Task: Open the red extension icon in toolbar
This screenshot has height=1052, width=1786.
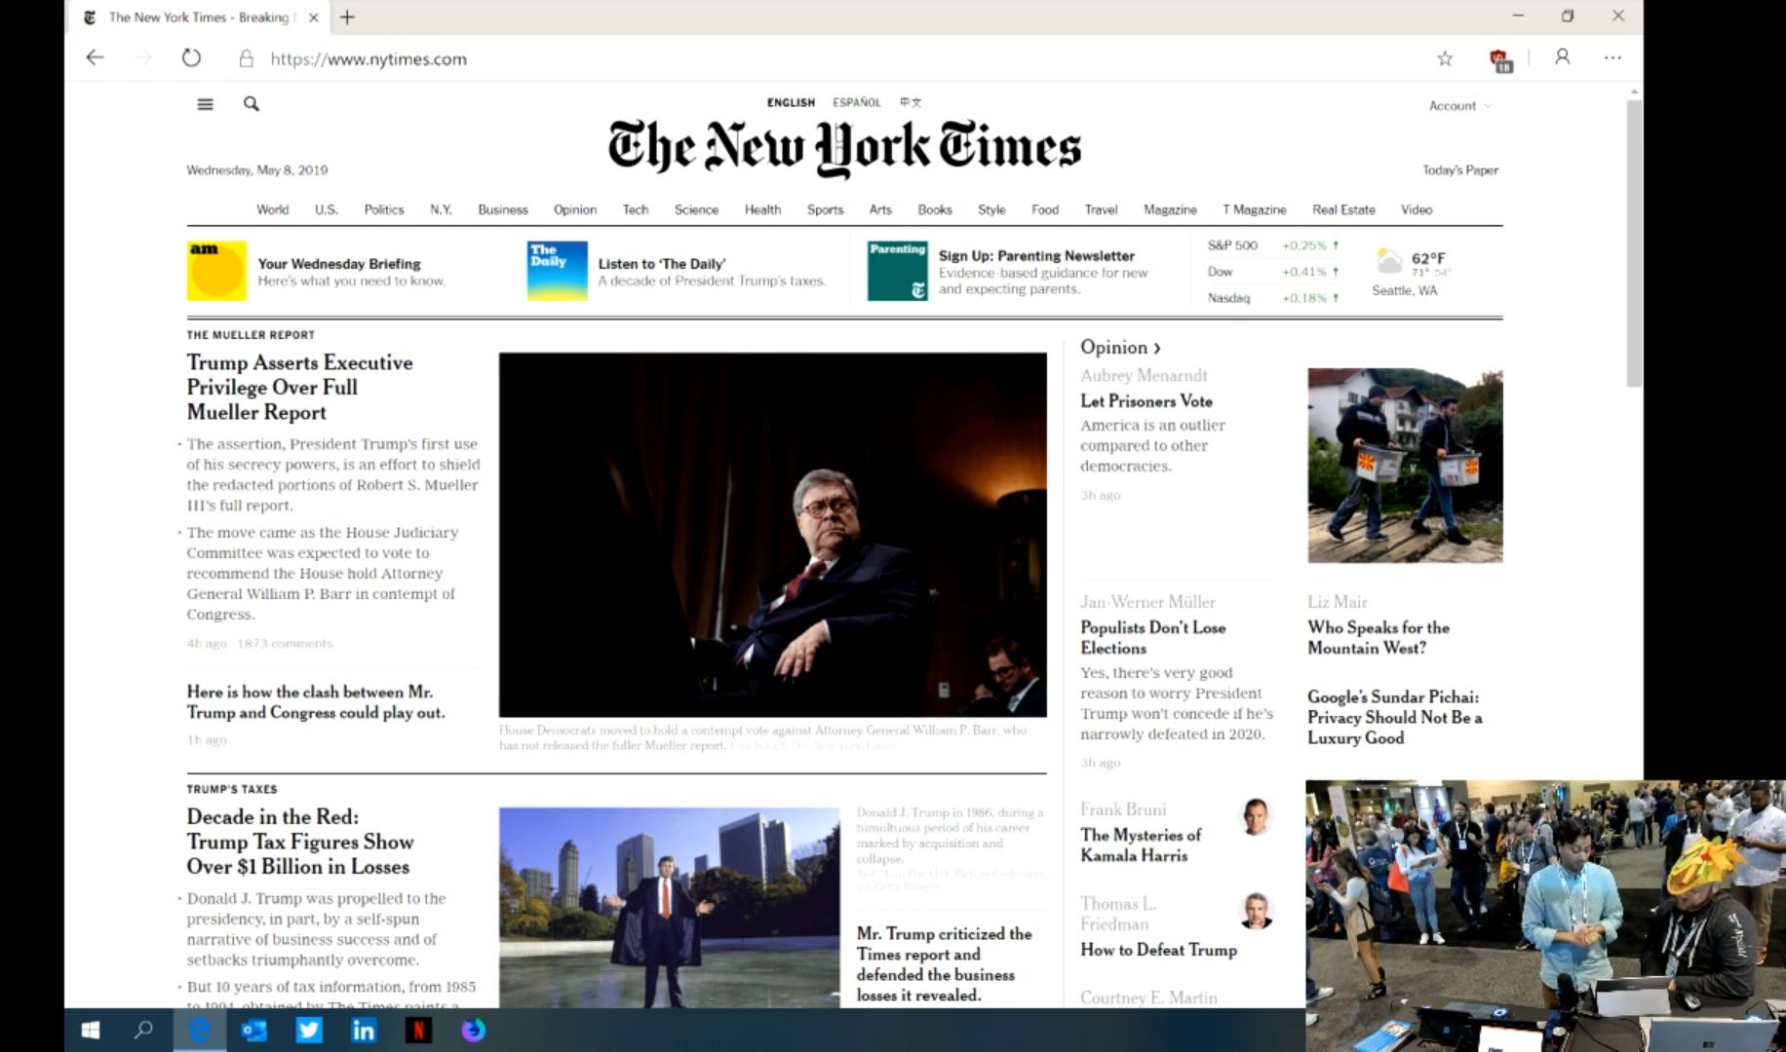Action: [1500, 60]
